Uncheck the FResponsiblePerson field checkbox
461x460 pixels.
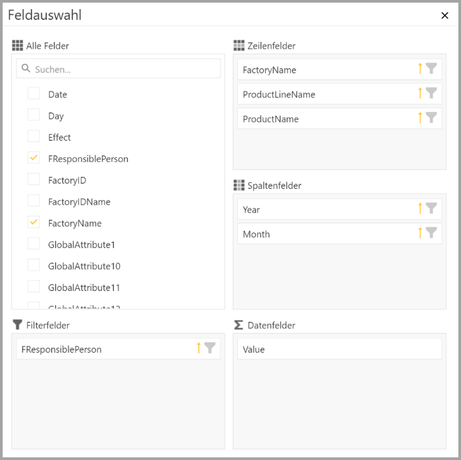pyautogui.click(x=34, y=158)
